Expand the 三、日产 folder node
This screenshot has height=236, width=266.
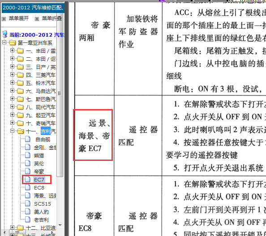coord(12,66)
